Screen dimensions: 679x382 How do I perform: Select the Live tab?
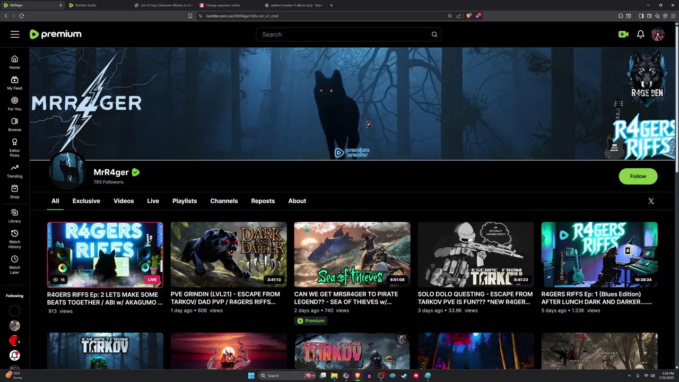[153, 201]
